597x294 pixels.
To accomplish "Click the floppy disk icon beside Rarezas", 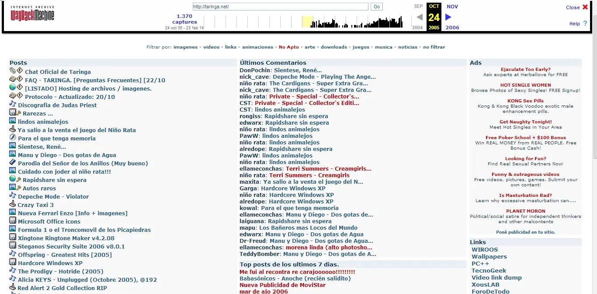I will point(13,112).
